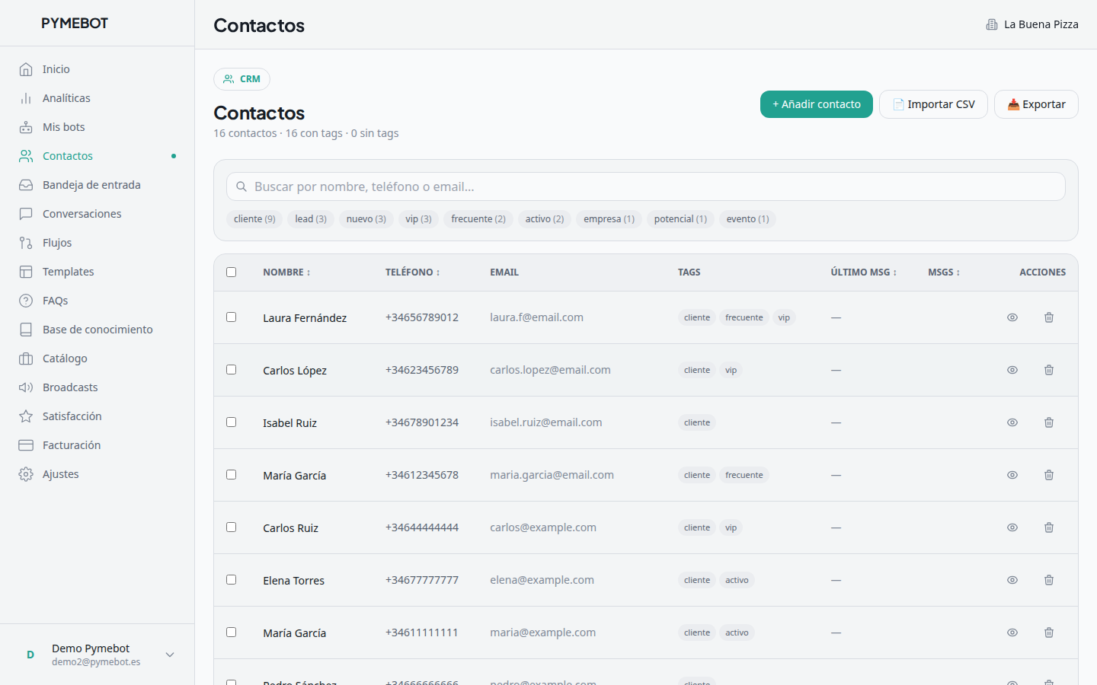
Task: Click the trash icon for Laura Fernández
Action: [x=1048, y=317]
